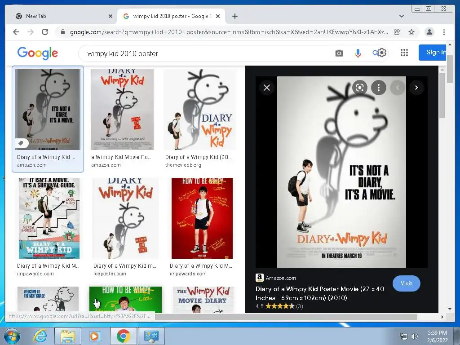The width and height of the screenshot is (460, 345).
Task: Click the volume speaker tray icon
Action: (x=415, y=336)
